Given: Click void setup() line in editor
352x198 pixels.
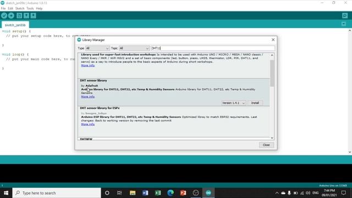Looking at the screenshot, I should tap(16, 31).
